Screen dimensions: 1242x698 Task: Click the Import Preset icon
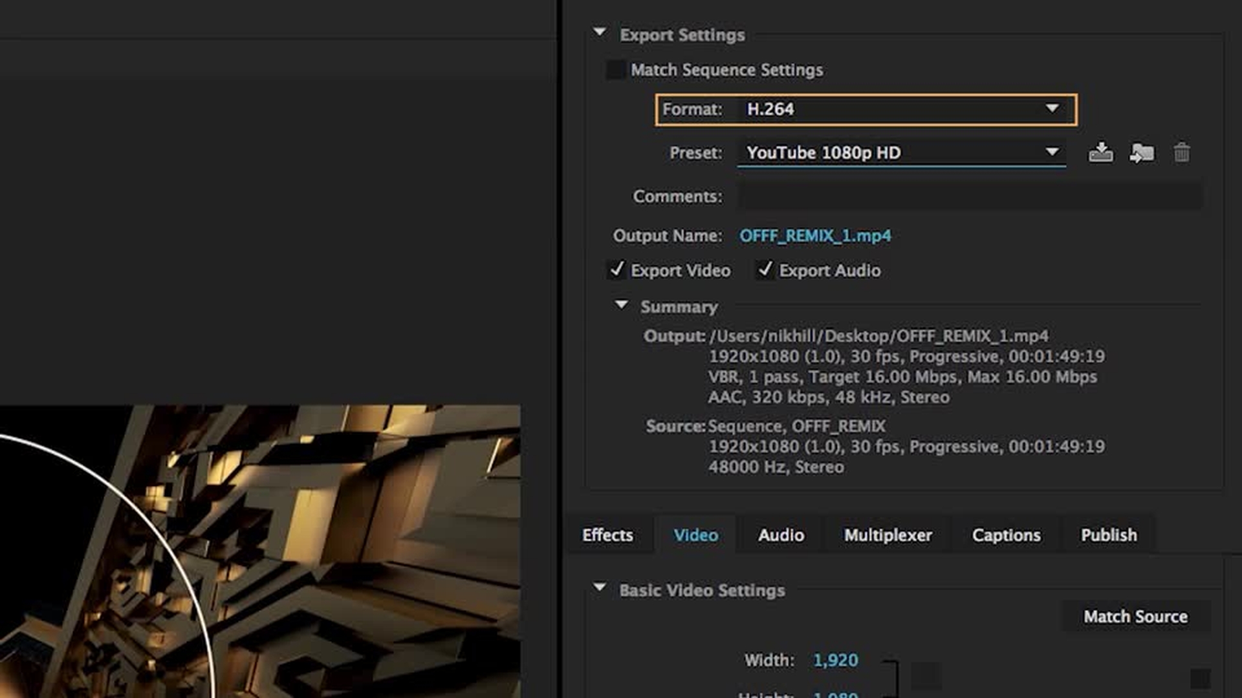pyautogui.click(x=1142, y=153)
